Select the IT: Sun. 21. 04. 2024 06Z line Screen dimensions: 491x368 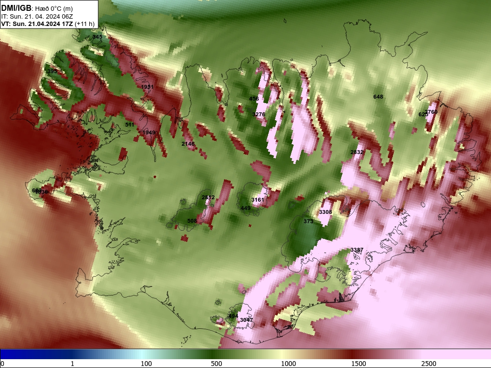[x=37, y=17]
